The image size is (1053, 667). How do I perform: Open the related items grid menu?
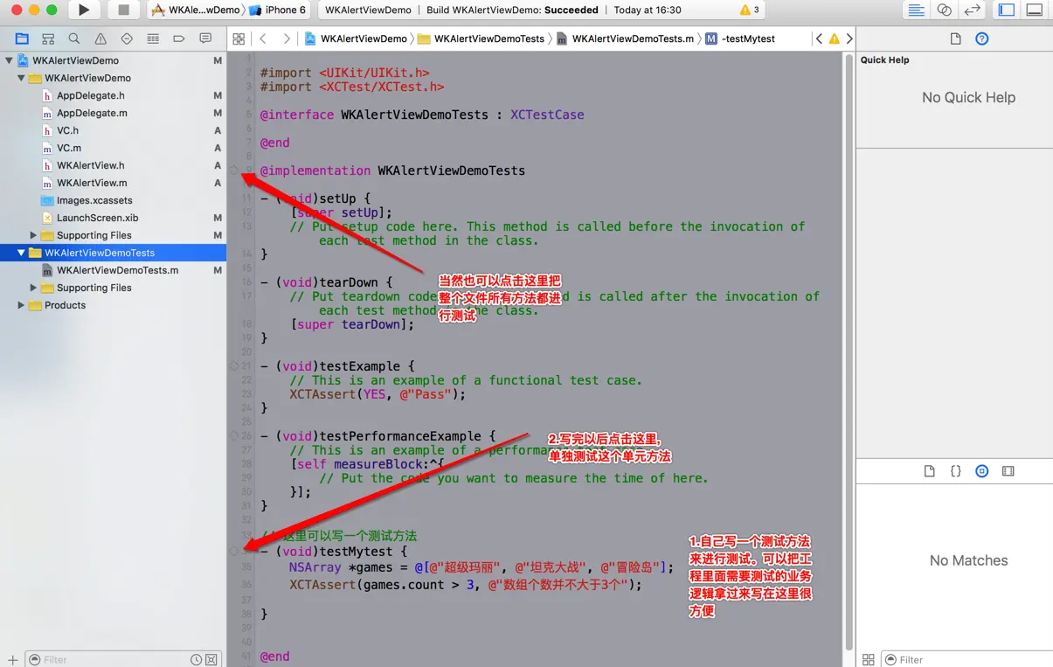coord(239,38)
